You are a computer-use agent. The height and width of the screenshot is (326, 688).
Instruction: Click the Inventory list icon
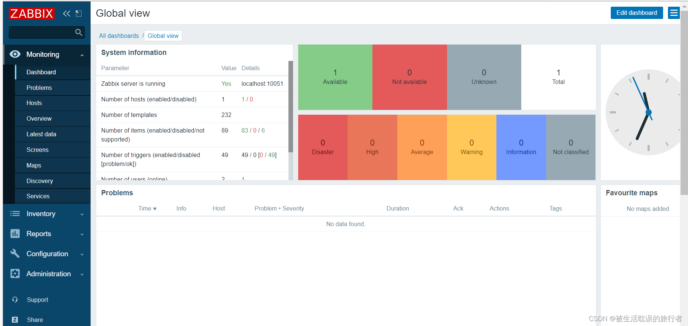point(15,213)
